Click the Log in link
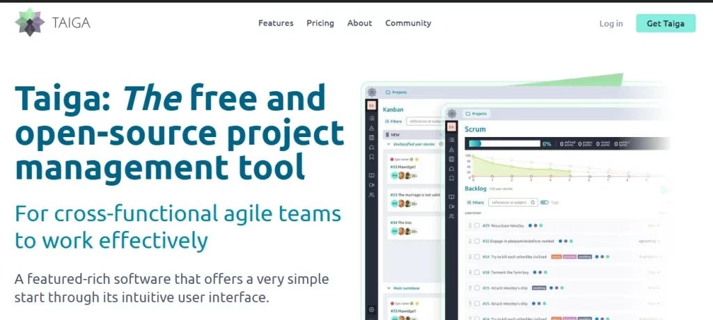713x320 pixels. click(x=611, y=24)
